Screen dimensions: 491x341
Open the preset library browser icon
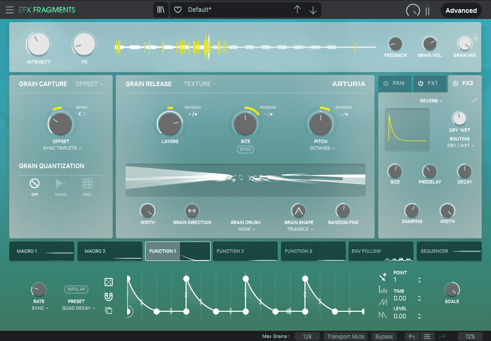pyautogui.click(x=160, y=10)
